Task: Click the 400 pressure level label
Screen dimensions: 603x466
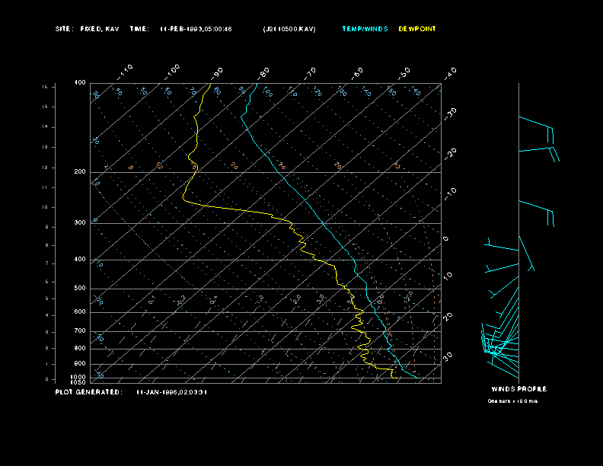Action: tap(80, 259)
